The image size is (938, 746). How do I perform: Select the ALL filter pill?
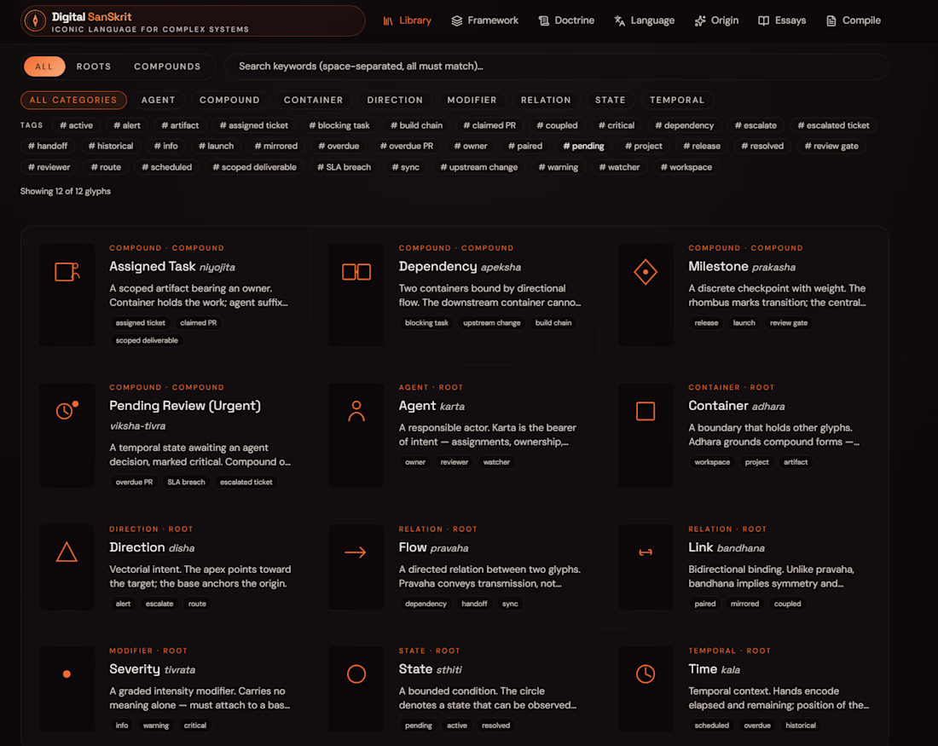pyautogui.click(x=44, y=67)
